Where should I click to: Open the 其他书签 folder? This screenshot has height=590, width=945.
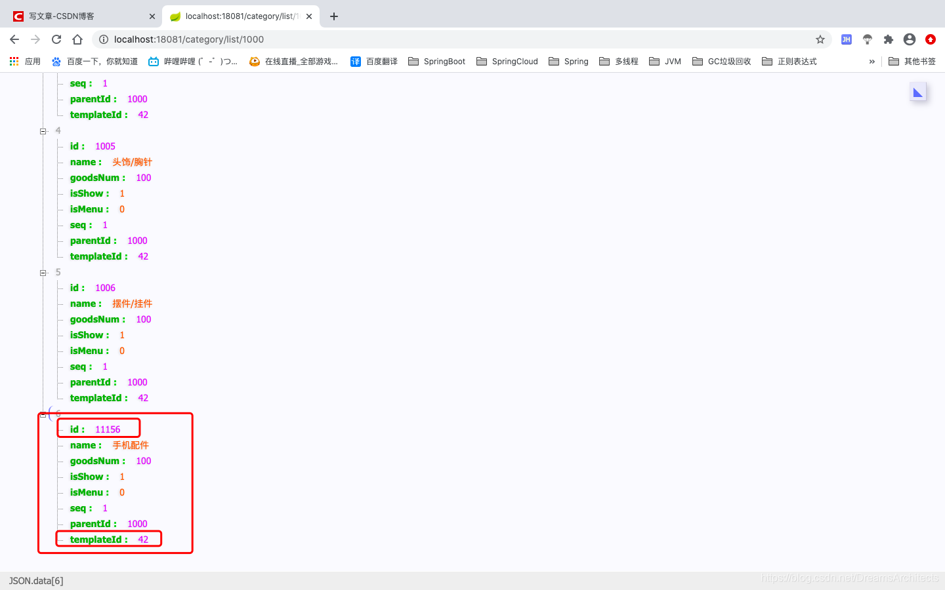[x=912, y=61]
